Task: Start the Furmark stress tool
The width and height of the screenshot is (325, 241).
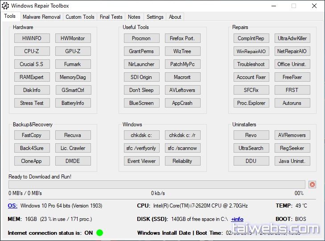Action: point(73,64)
